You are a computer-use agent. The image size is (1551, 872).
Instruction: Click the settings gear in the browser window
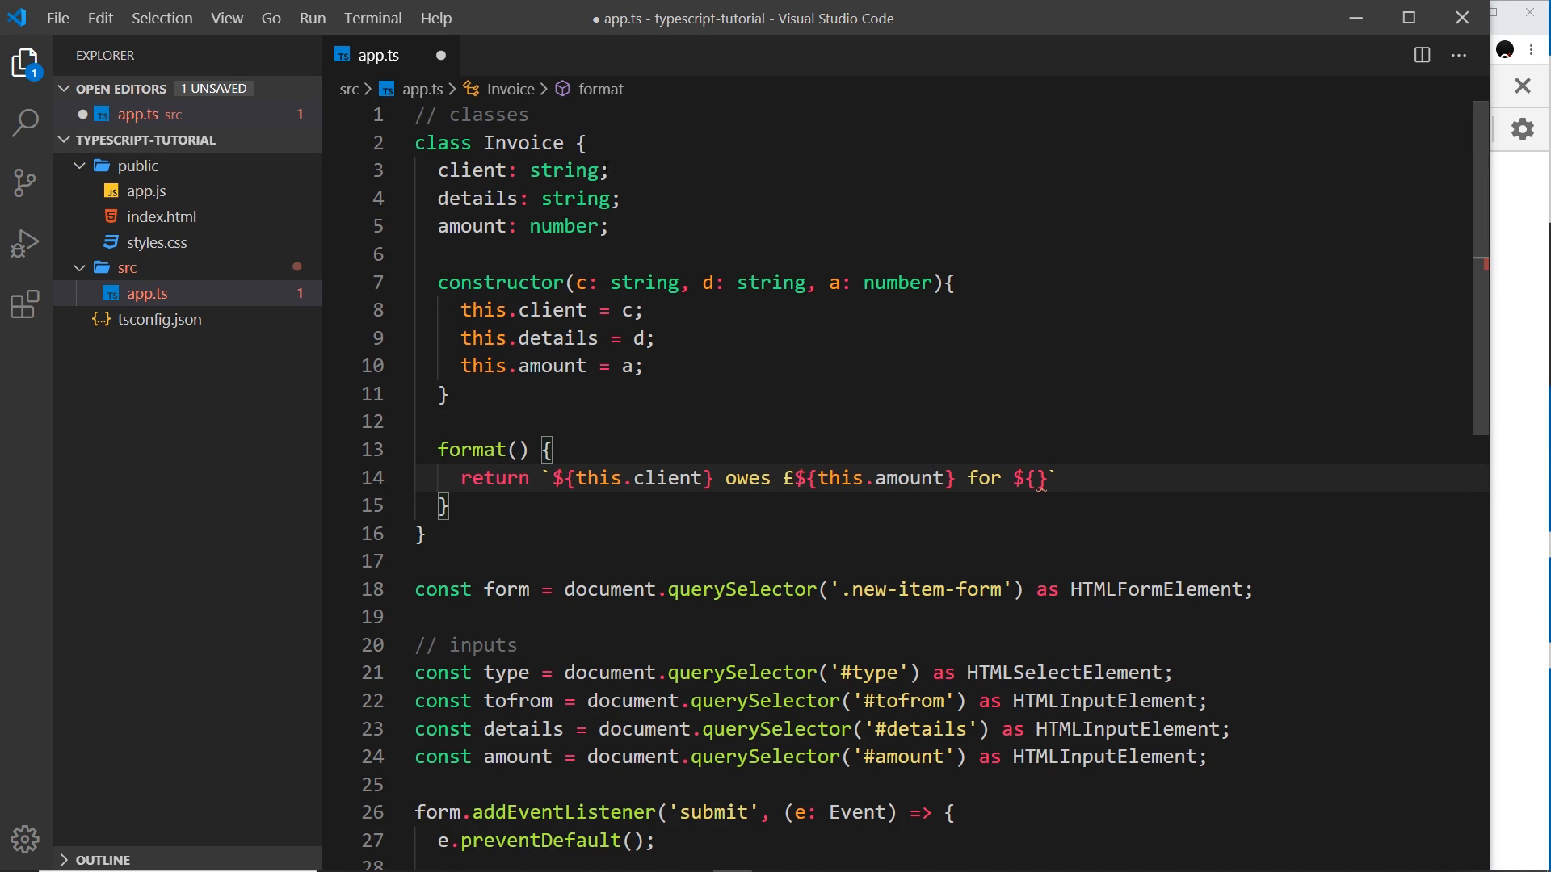coord(1522,129)
